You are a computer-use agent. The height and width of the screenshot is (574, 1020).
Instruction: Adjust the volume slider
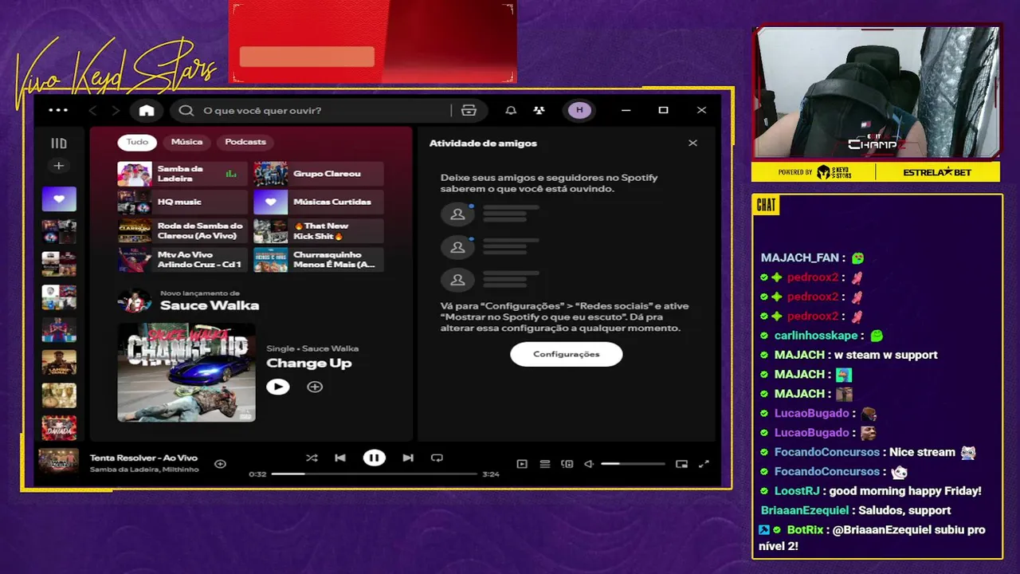[633, 464]
